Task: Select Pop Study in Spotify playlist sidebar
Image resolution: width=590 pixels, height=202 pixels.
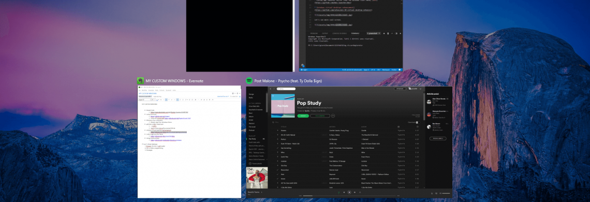Action: [x=253, y=139]
